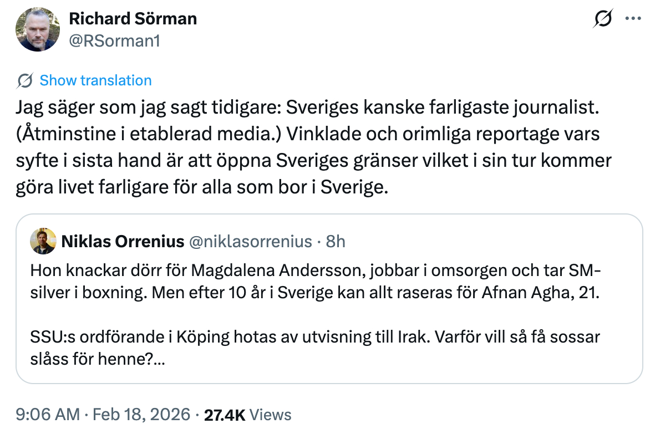Open the Grok icon at top right
This screenshot has height=439, width=650.
click(603, 19)
